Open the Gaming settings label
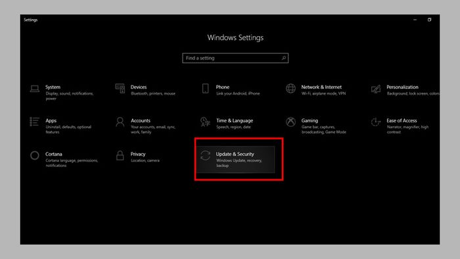 click(x=310, y=120)
